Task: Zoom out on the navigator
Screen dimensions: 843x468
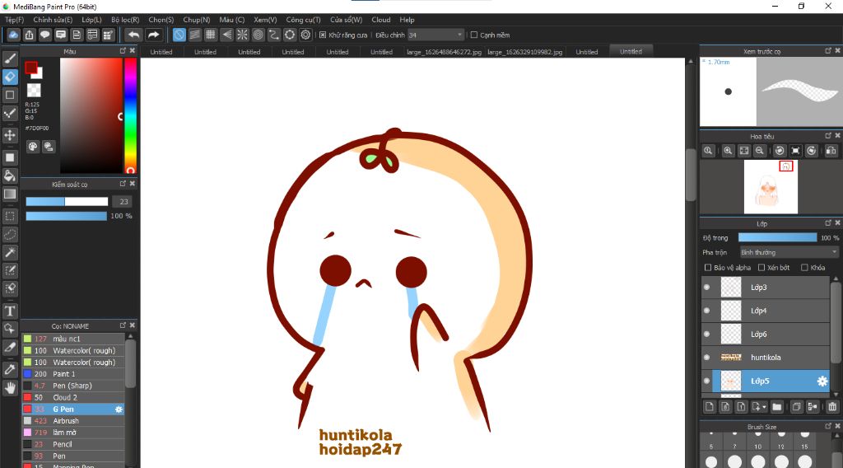Action: pos(760,151)
